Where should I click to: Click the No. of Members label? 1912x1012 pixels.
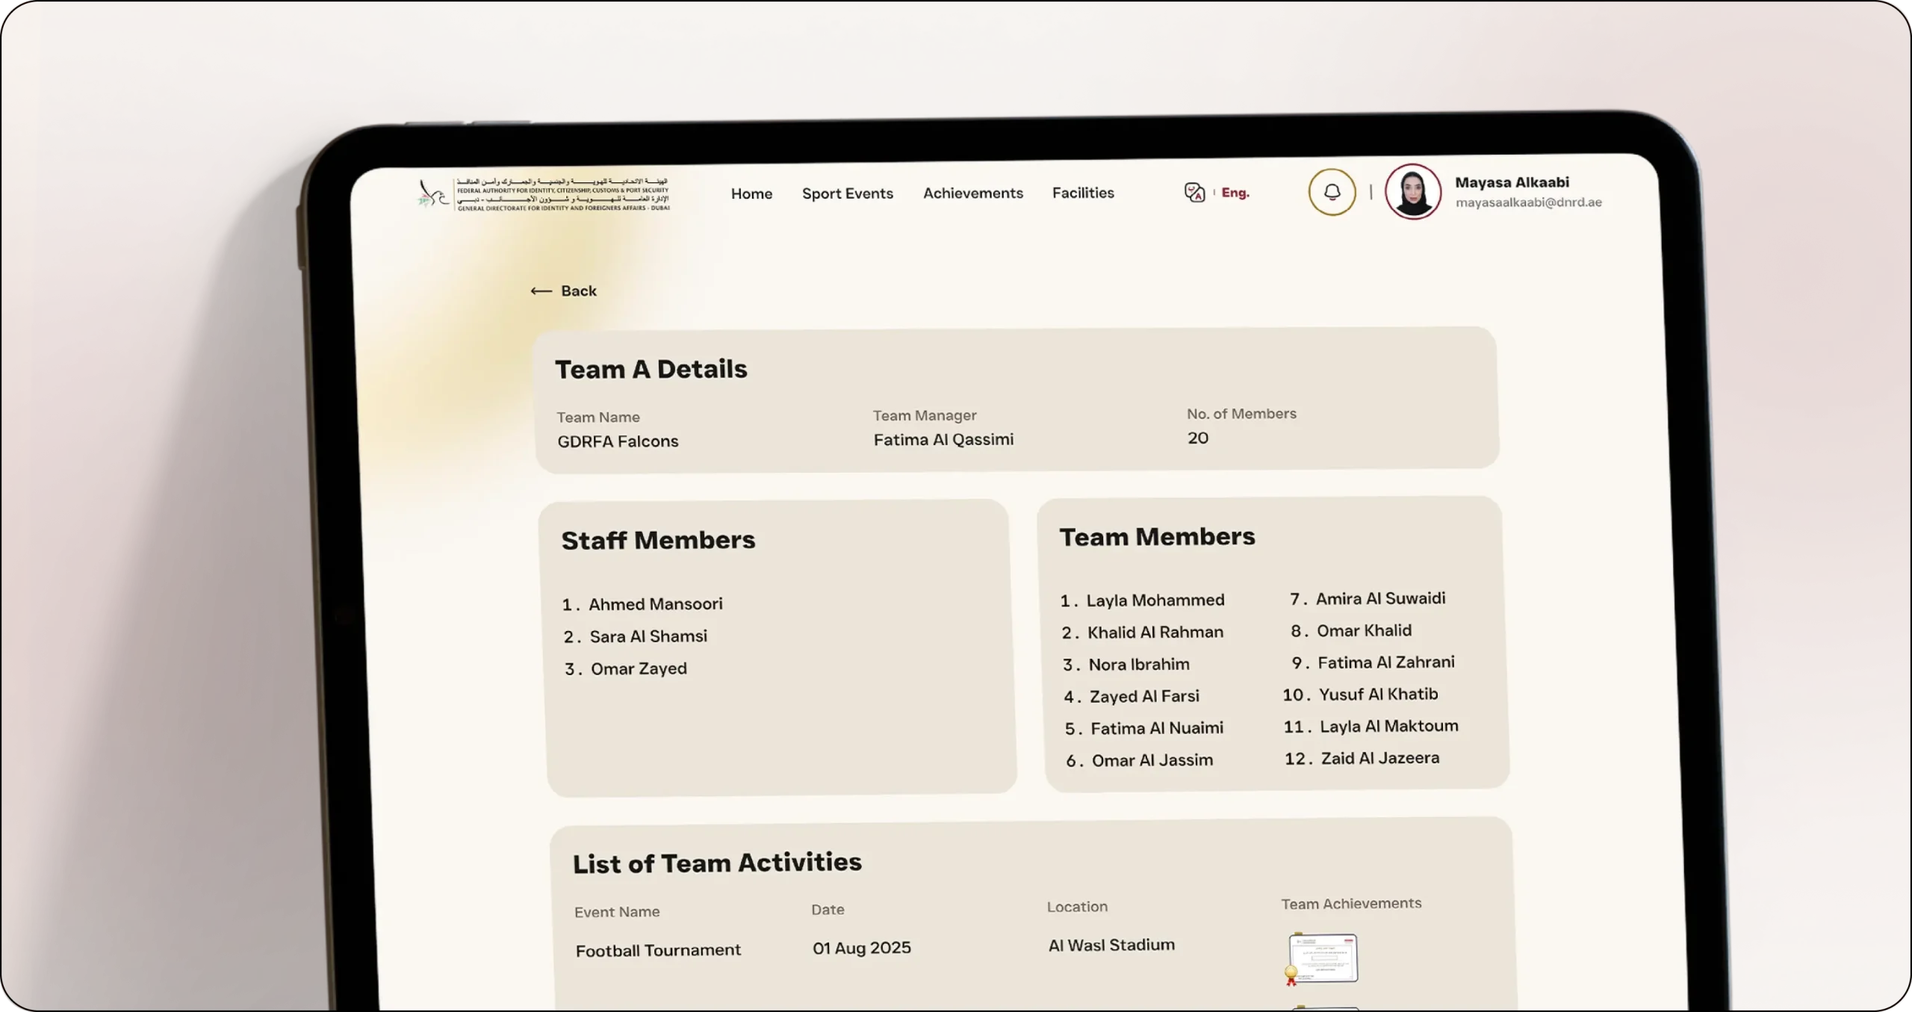[1241, 414]
